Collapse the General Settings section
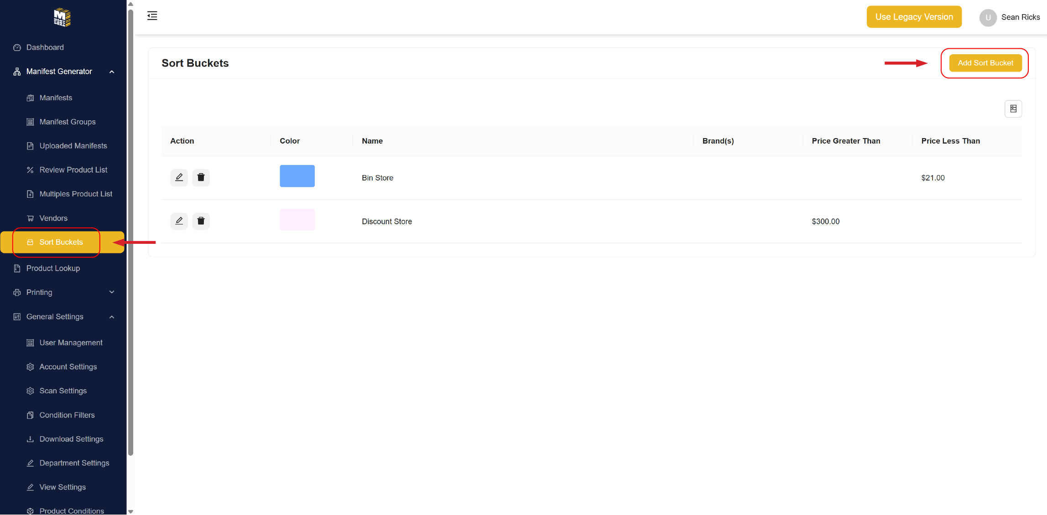The width and height of the screenshot is (1047, 515). point(112,317)
